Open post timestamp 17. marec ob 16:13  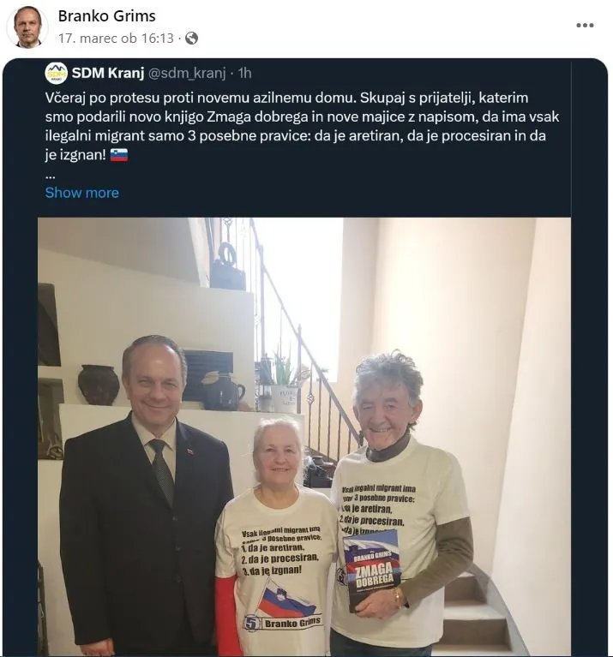pos(116,39)
